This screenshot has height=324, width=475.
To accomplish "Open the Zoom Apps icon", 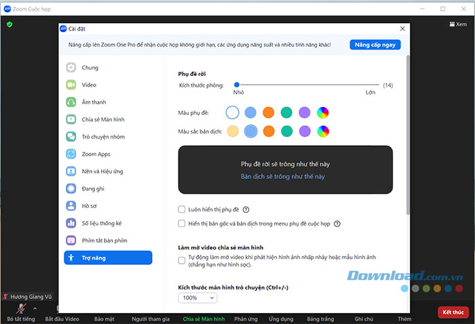I will click(x=71, y=154).
